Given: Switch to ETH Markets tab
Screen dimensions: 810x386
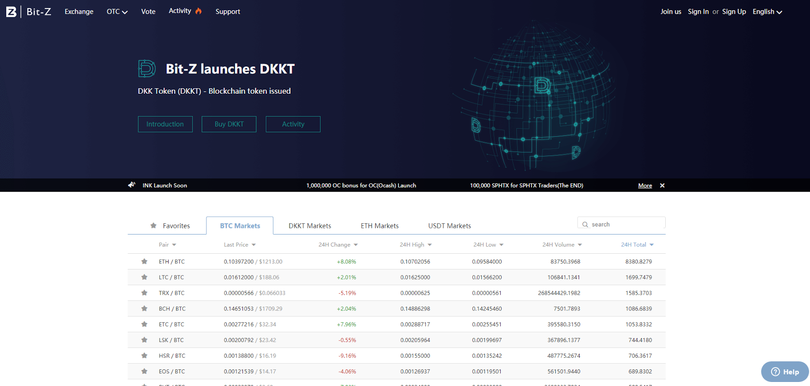Looking at the screenshot, I should pos(380,225).
